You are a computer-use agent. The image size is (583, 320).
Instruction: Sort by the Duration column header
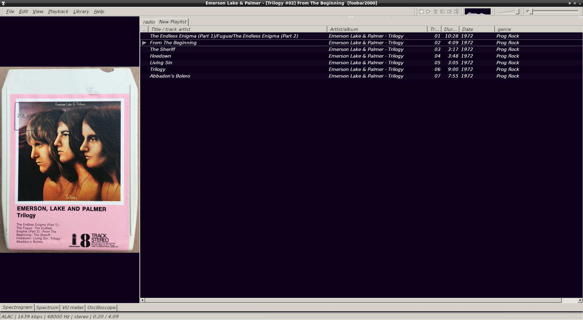pos(450,29)
